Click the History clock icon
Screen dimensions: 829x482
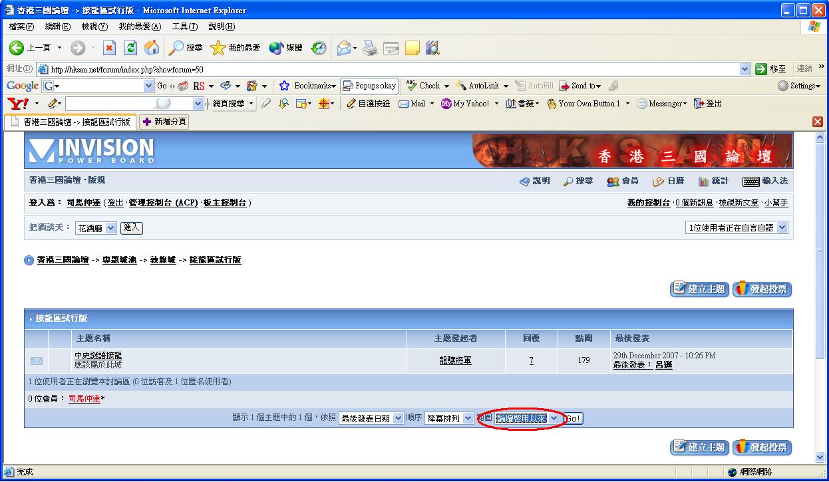pyautogui.click(x=319, y=48)
